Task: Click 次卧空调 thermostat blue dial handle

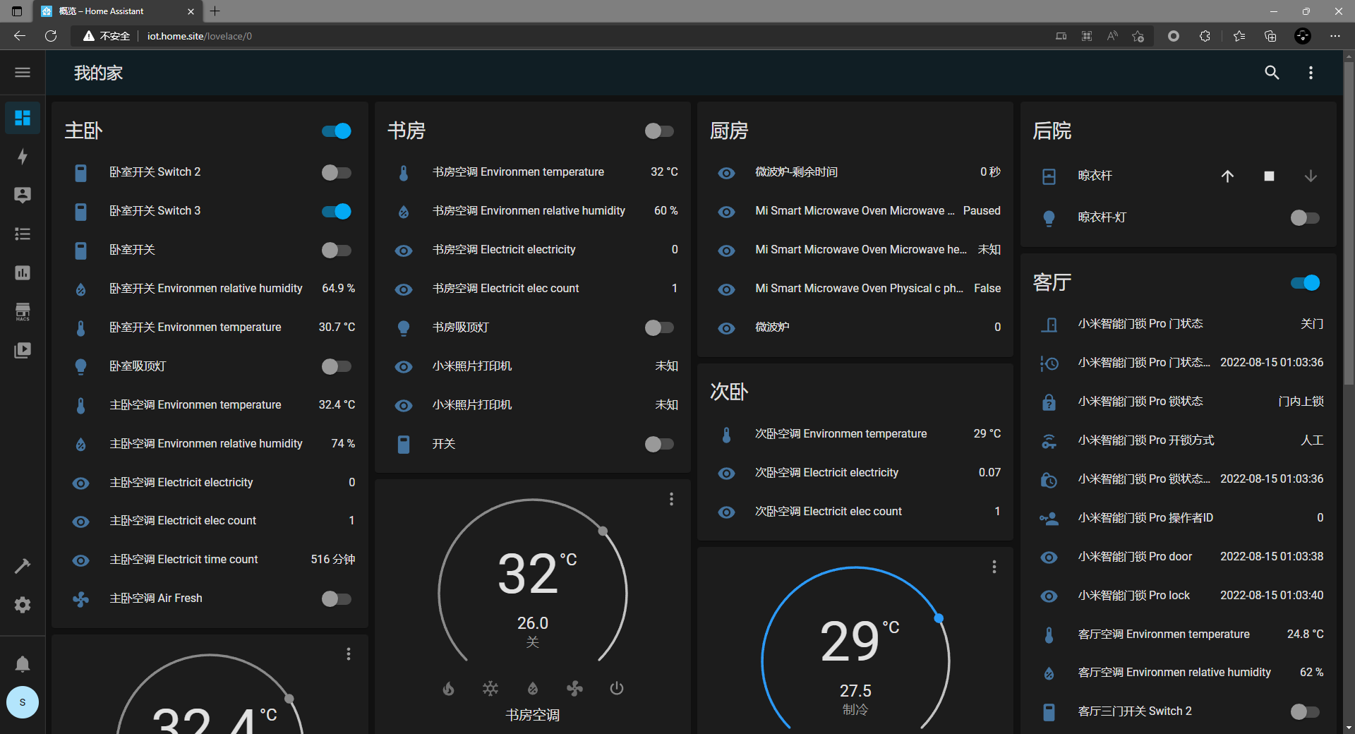Action: [x=939, y=618]
